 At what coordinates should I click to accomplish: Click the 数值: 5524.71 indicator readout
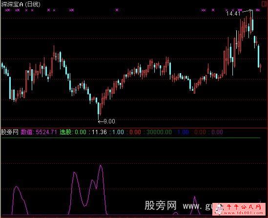click(39, 132)
